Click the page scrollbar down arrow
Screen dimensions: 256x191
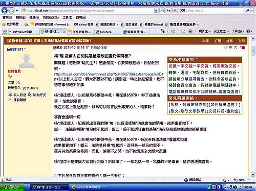pos(253,174)
